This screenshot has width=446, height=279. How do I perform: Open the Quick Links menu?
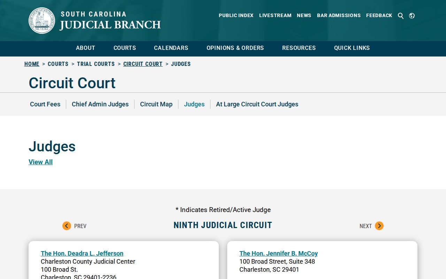pyautogui.click(x=352, y=48)
